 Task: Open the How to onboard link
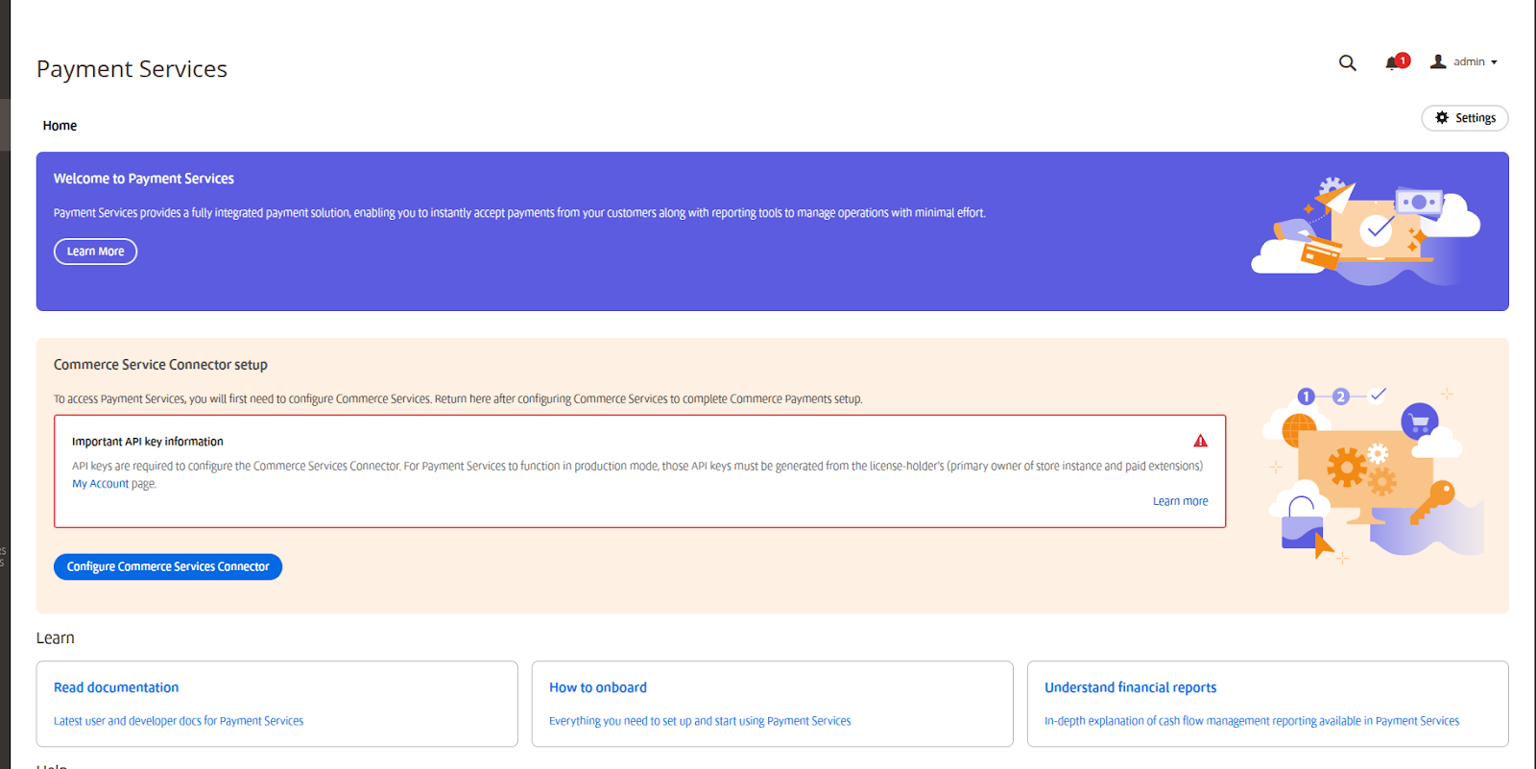coord(597,687)
